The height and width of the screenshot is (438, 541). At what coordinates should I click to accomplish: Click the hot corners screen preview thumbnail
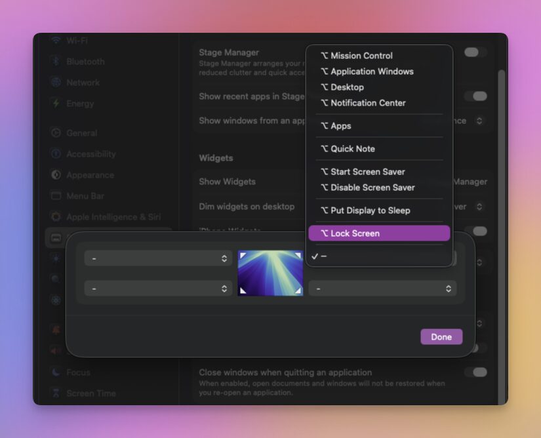coord(270,273)
